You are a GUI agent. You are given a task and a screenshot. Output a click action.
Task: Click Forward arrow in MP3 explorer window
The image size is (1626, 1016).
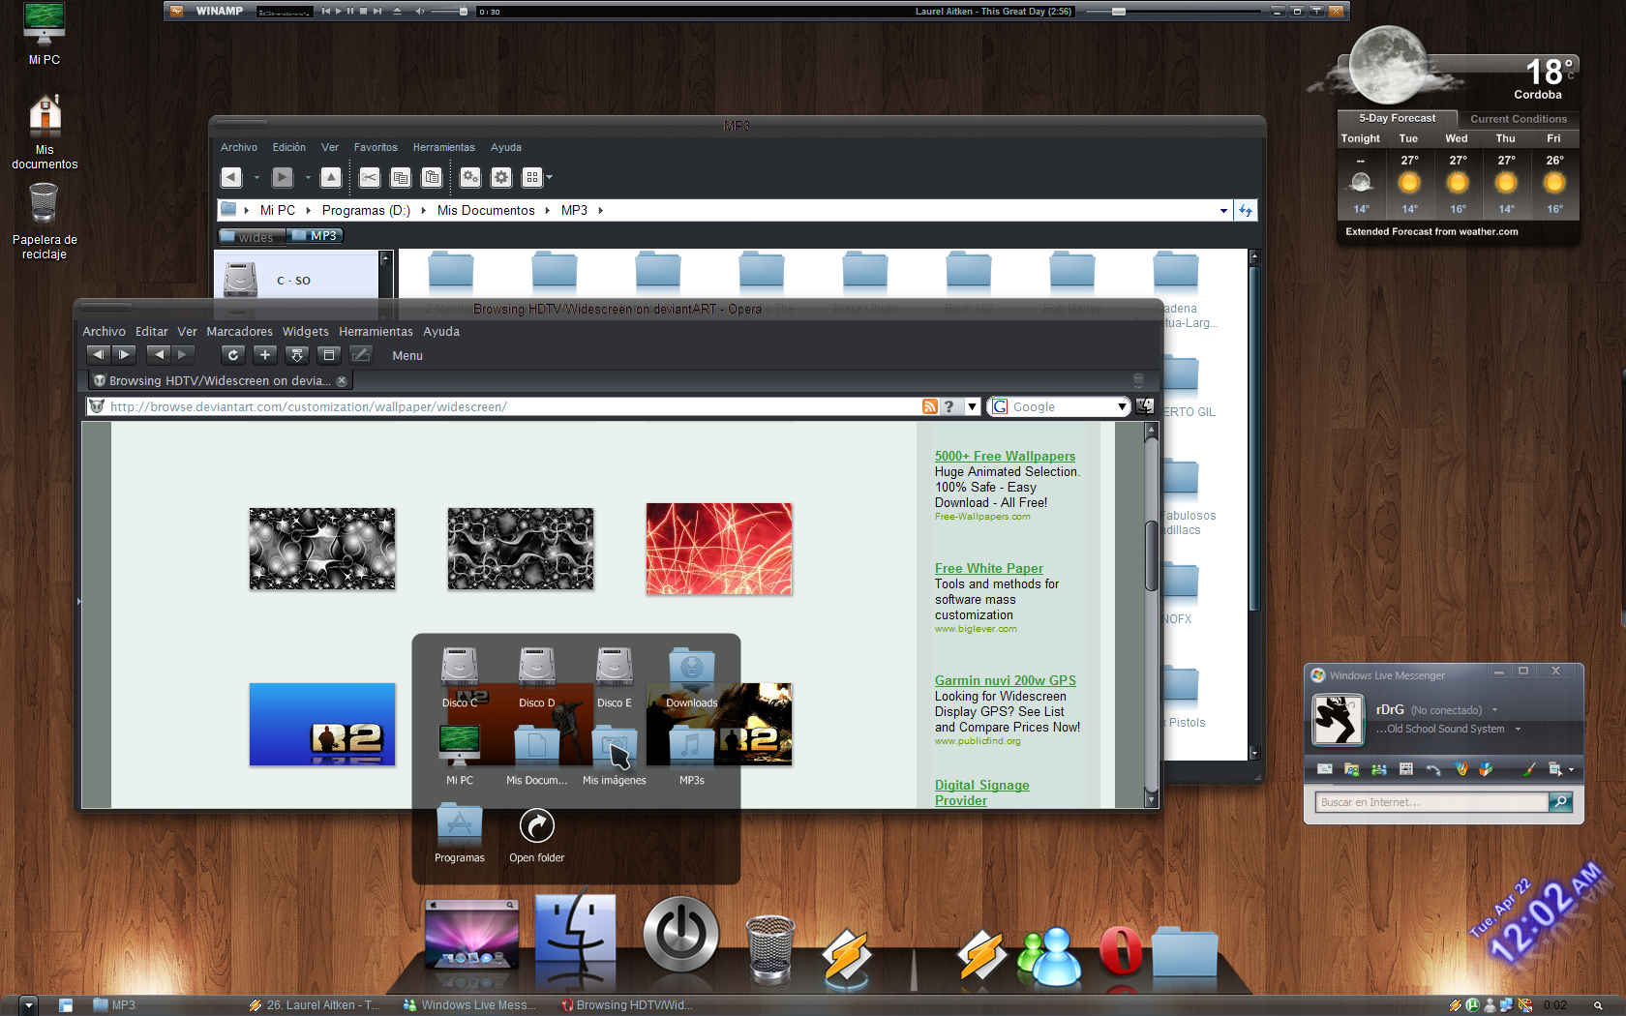[x=283, y=177]
